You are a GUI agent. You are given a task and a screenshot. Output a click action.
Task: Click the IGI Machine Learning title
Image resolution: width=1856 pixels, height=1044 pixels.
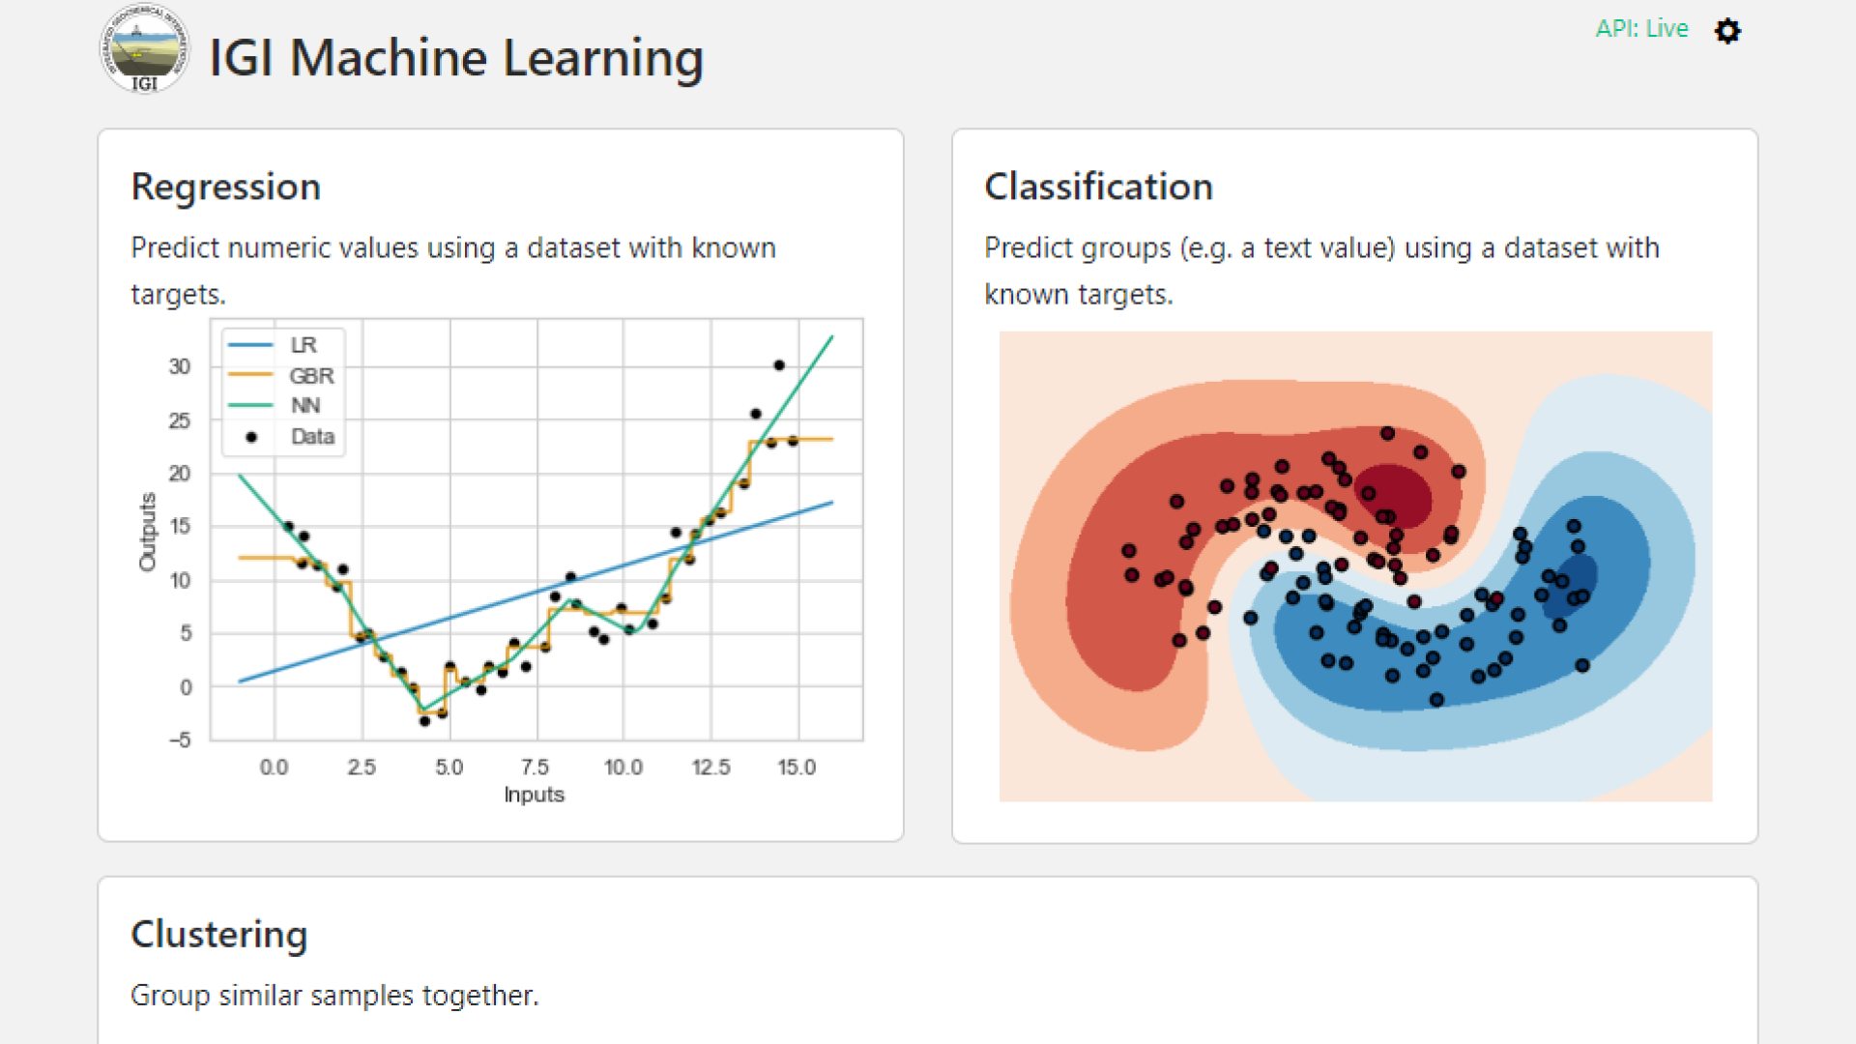(456, 58)
